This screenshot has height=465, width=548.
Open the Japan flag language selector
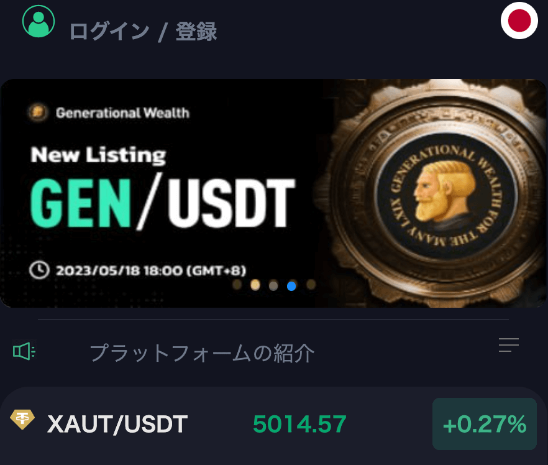[519, 21]
